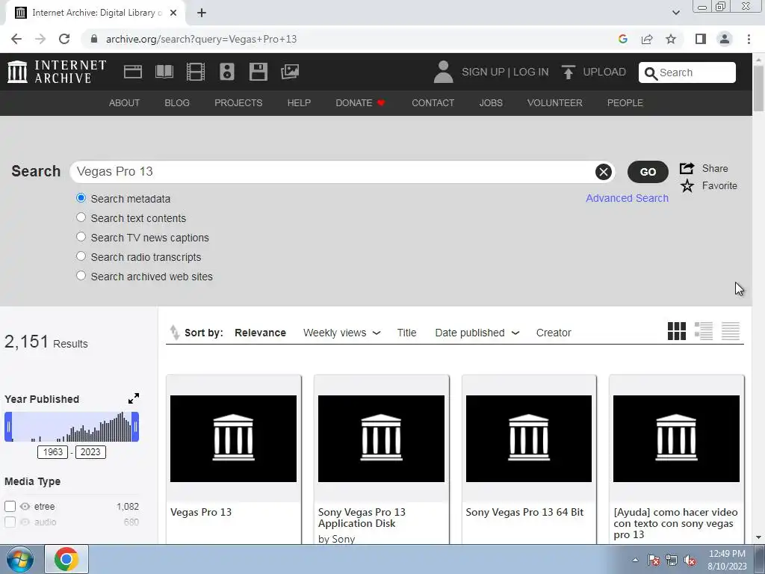This screenshot has height=574, width=765.
Task: Select Search text contents option
Action: click(81, 217)
